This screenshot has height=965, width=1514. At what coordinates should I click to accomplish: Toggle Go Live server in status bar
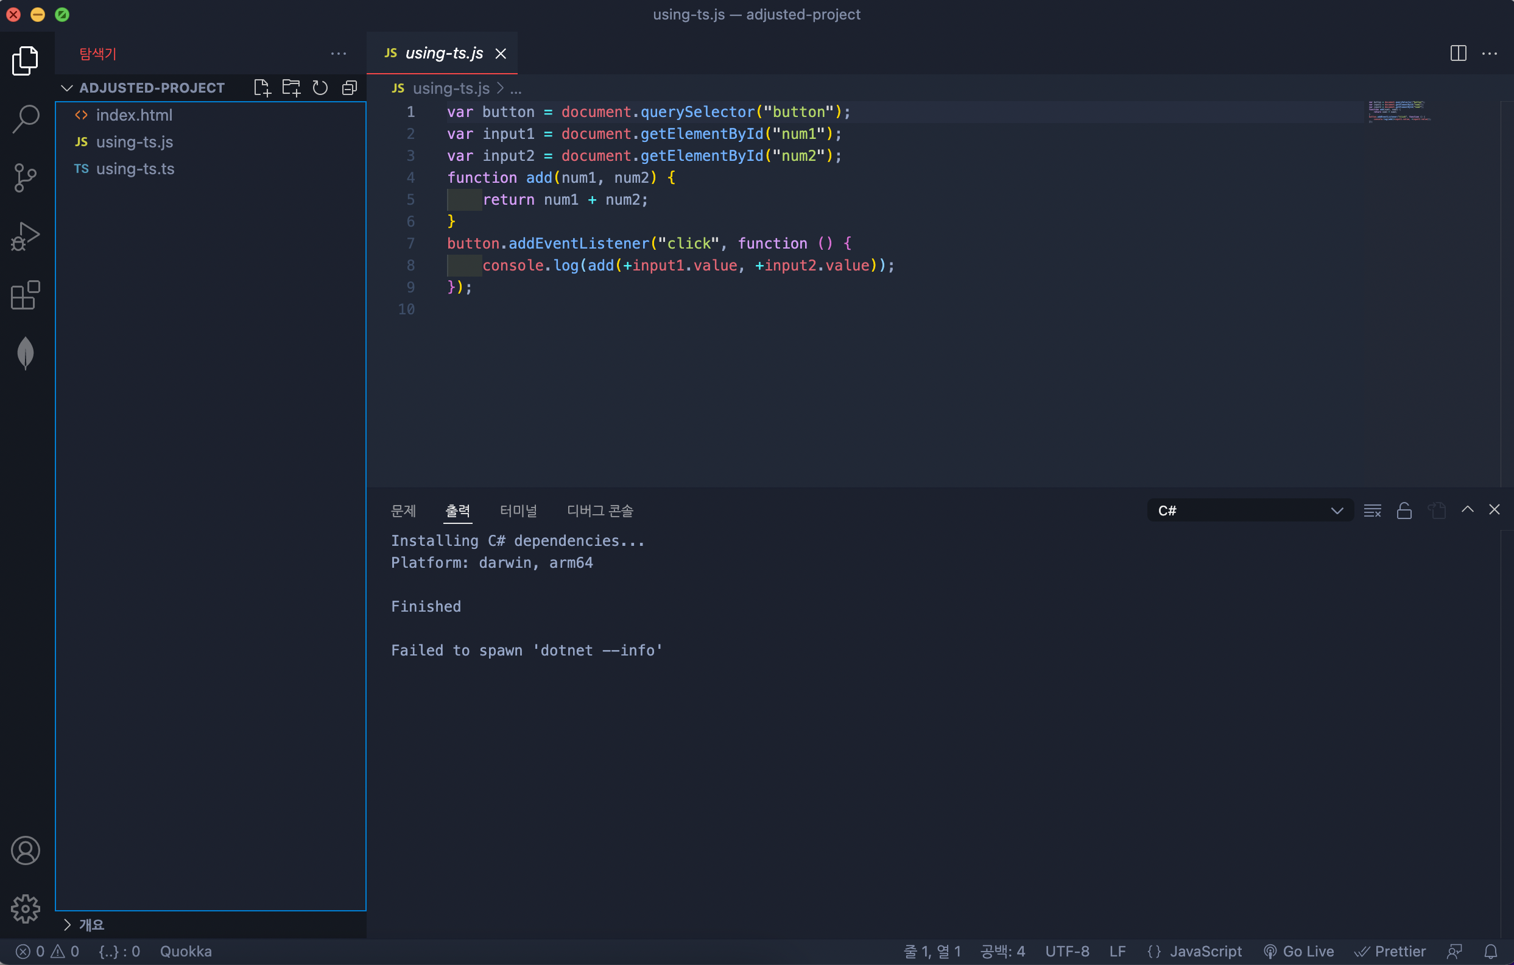click(x=1299, y=950)
